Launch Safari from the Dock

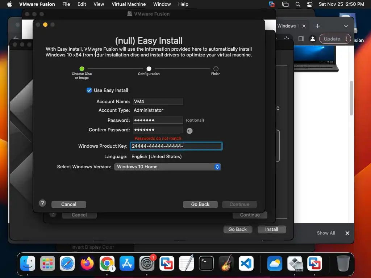click(x=67, y=263)
